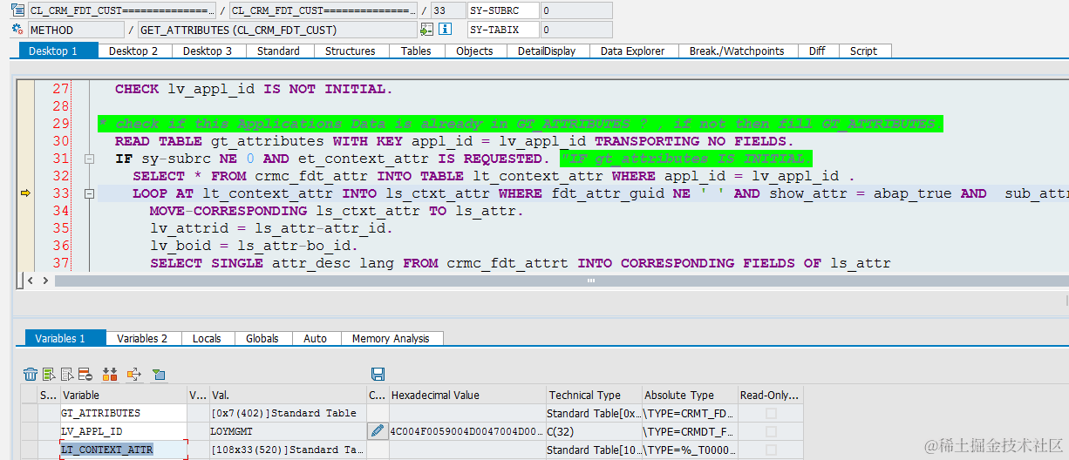Click the green filter icon in variables toolbar
Viewport: 1069px width, 460px height.
click(159, 375)
